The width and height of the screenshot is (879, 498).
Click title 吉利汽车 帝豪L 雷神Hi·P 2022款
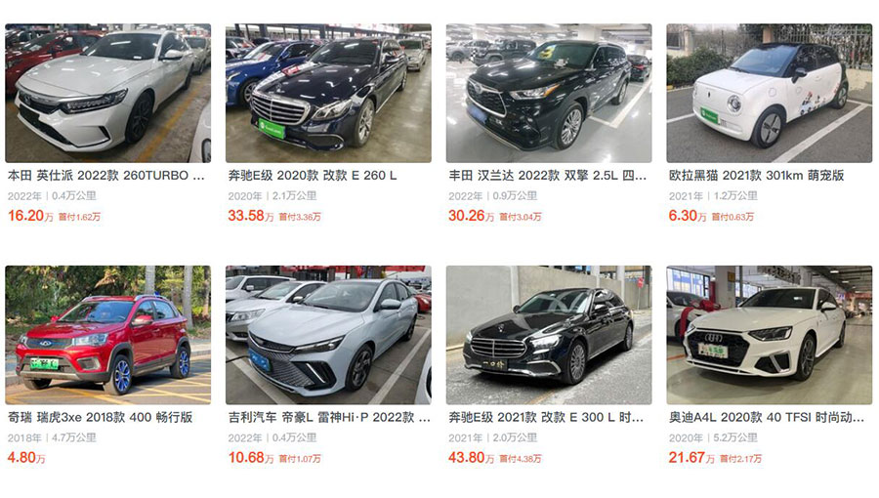[329, 417]
